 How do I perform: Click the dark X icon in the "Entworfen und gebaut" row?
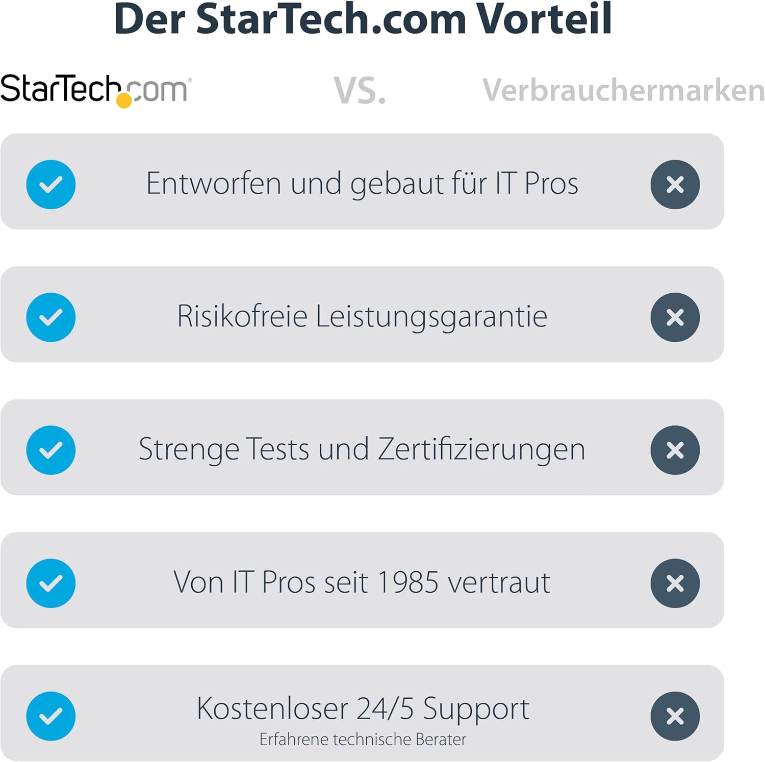point(675,185)
